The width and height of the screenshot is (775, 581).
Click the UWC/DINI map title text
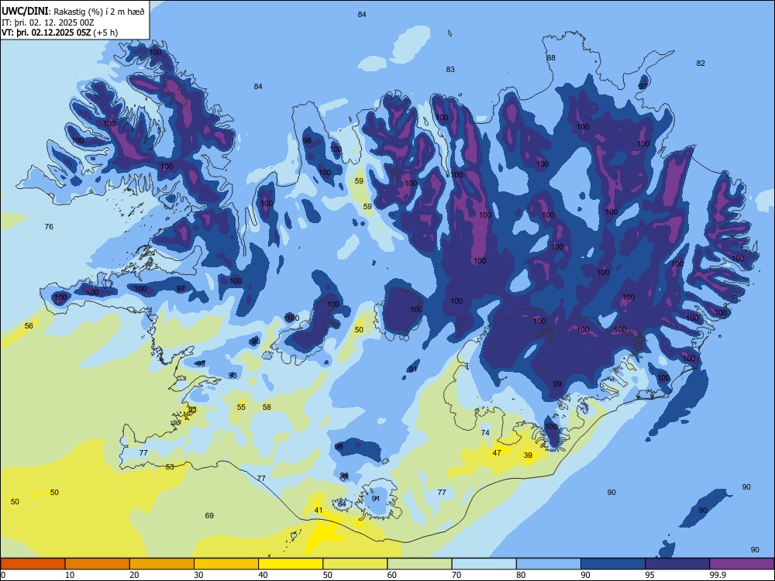(73, 12)
